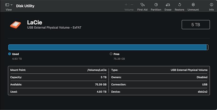The height and width of the screenshot is (110, 217).
Task: Open the Info panel
Action: [211, 5]
